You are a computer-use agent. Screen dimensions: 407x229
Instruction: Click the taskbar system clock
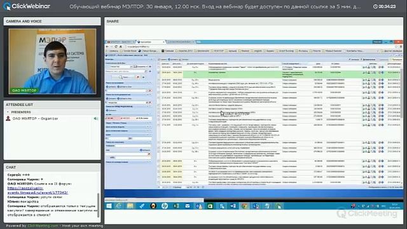click(395, 206)
